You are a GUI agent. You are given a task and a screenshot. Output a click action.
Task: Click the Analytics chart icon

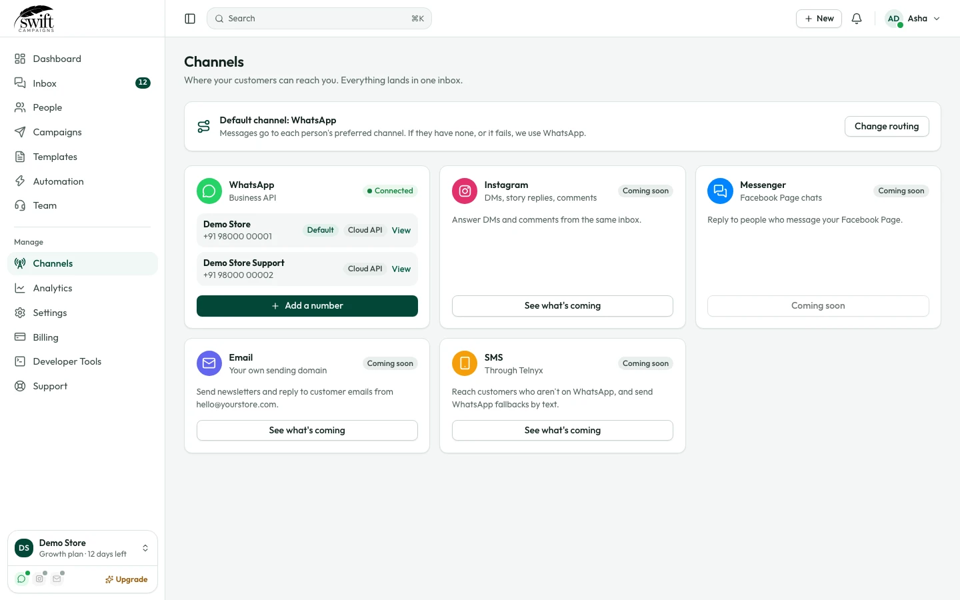point(20,288)
